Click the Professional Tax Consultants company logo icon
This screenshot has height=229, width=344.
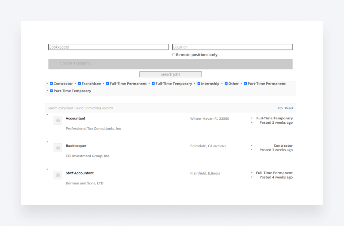[x=57, y=120]
